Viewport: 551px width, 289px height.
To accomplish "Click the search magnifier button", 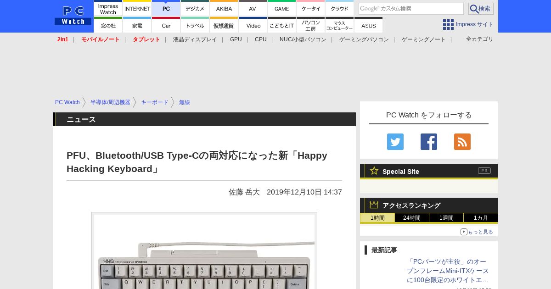I will coord(481,9).
